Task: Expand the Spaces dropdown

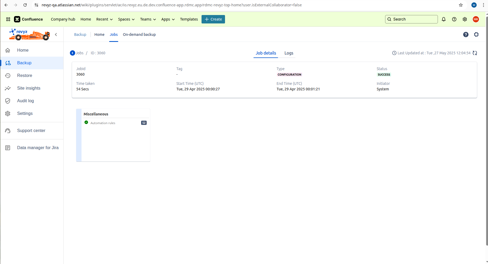Action: [126, 19]
